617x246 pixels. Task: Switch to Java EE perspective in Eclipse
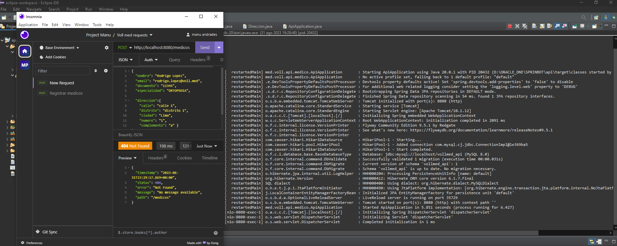pos(606,17)
